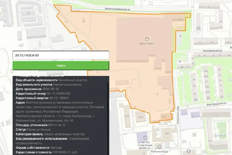
Task: Click the Завод ЖБИ-2 map label
Action: (x=147, y=44)
